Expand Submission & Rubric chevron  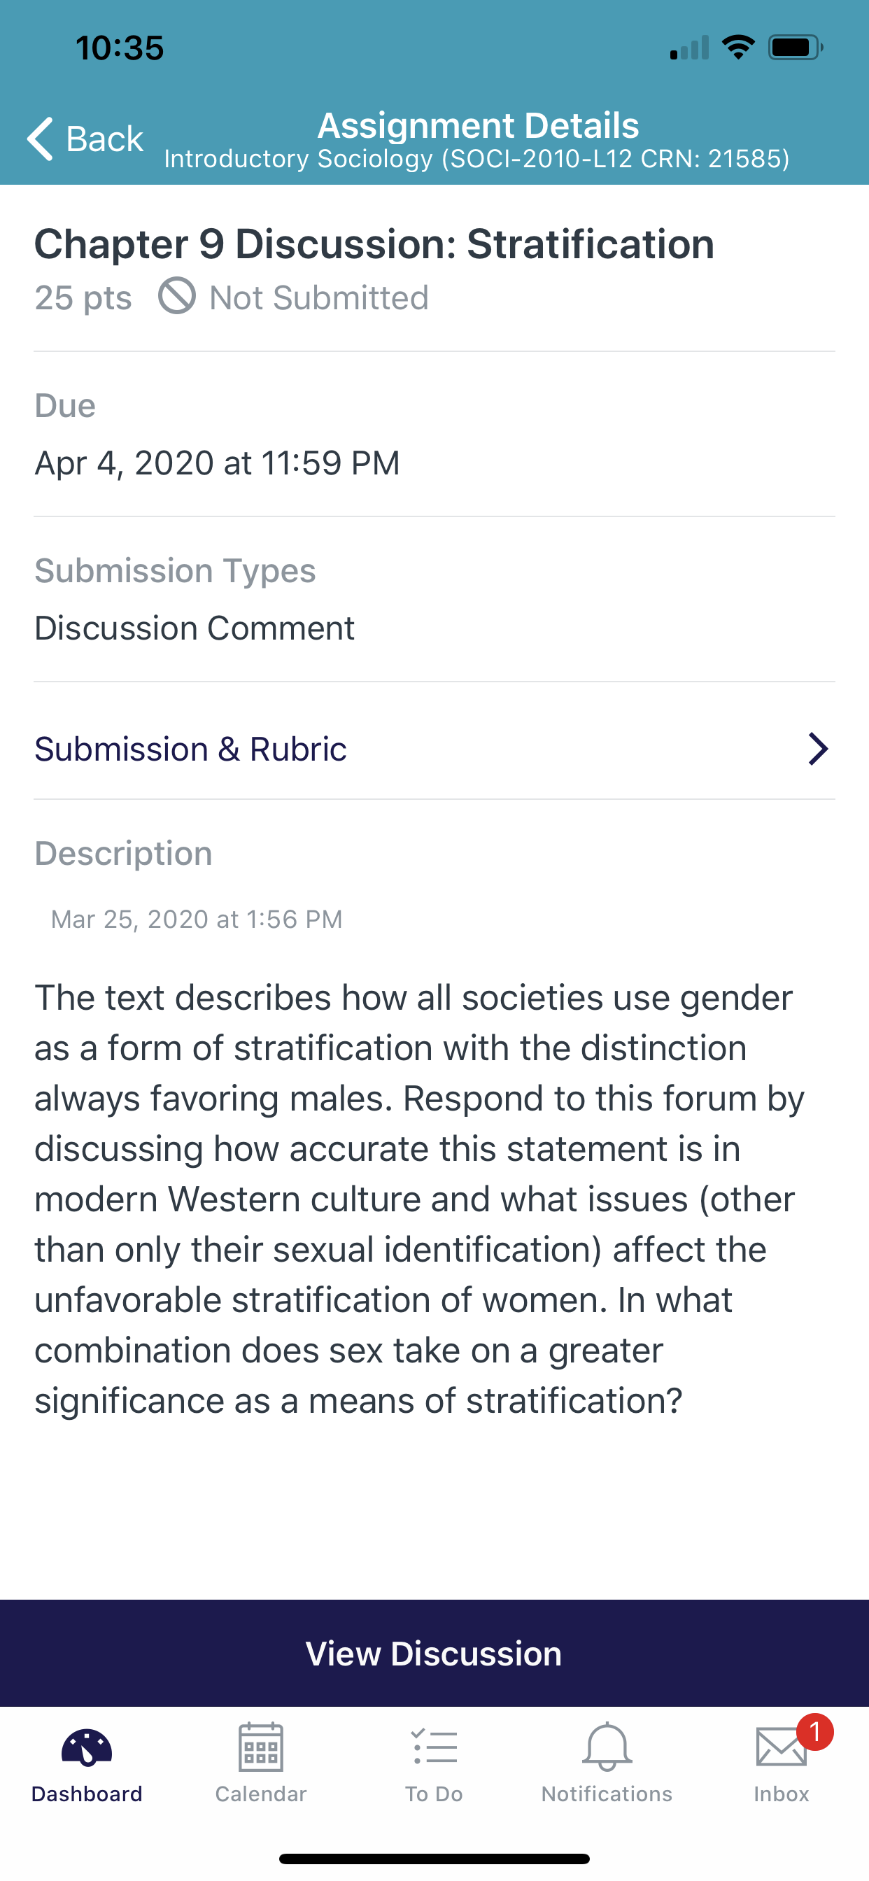click(x=818, y=749)
